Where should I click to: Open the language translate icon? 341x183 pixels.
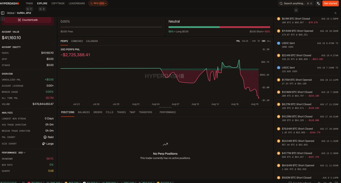click(x=318, y=3)
